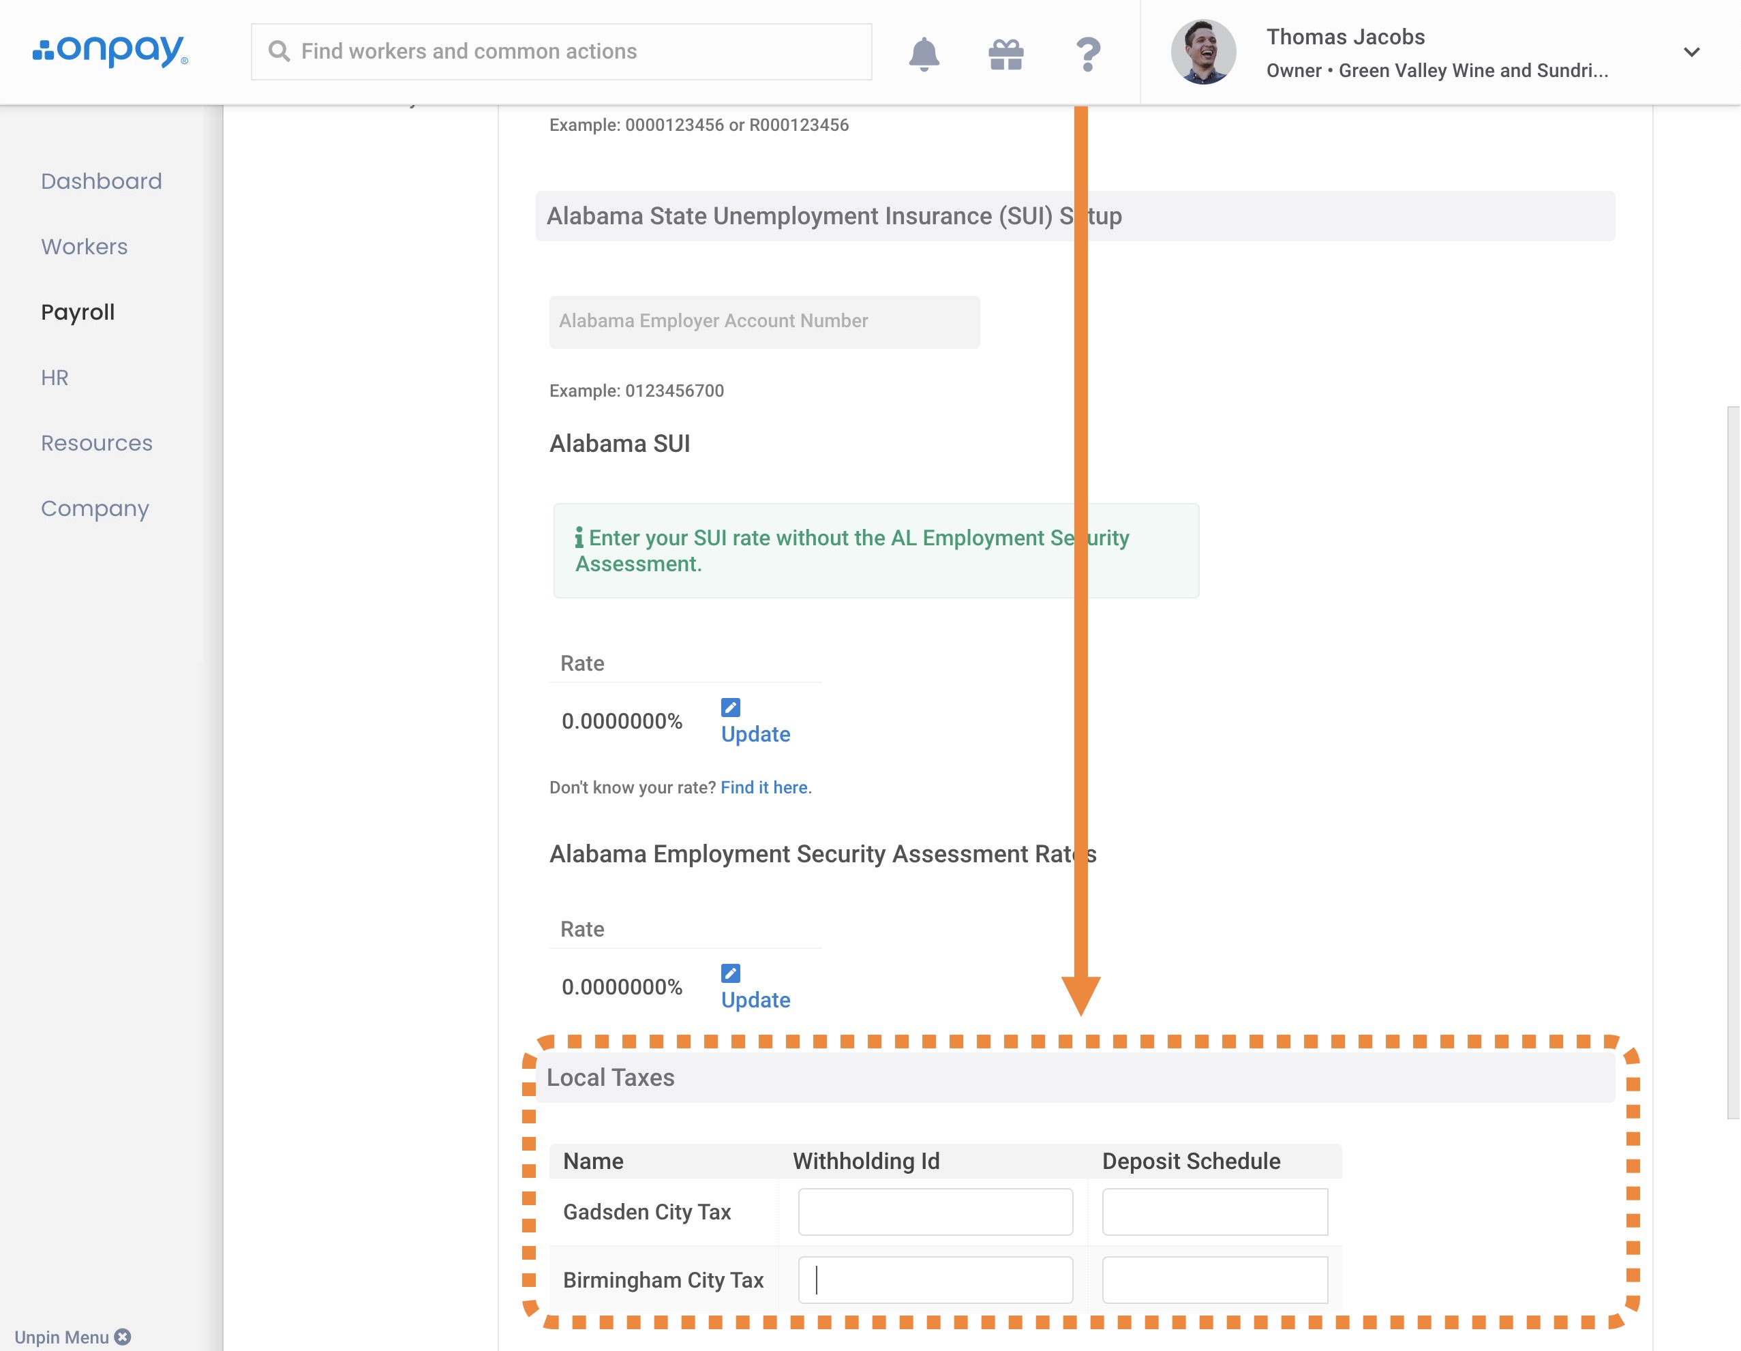The image size is (1741, 1351).
Task: Go to Workers in sidebar
Action: [x=85, y=246]
